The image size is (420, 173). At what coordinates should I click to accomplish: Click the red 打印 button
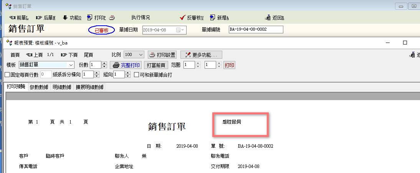click(229, 65)
